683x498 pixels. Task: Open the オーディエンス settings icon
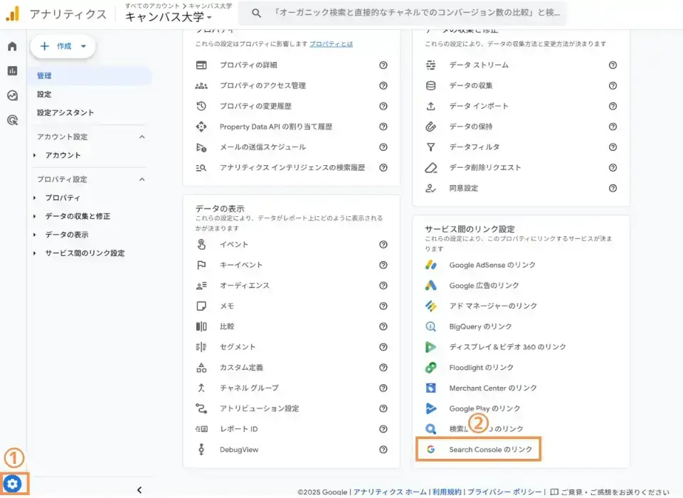click(x=200, y=285)
